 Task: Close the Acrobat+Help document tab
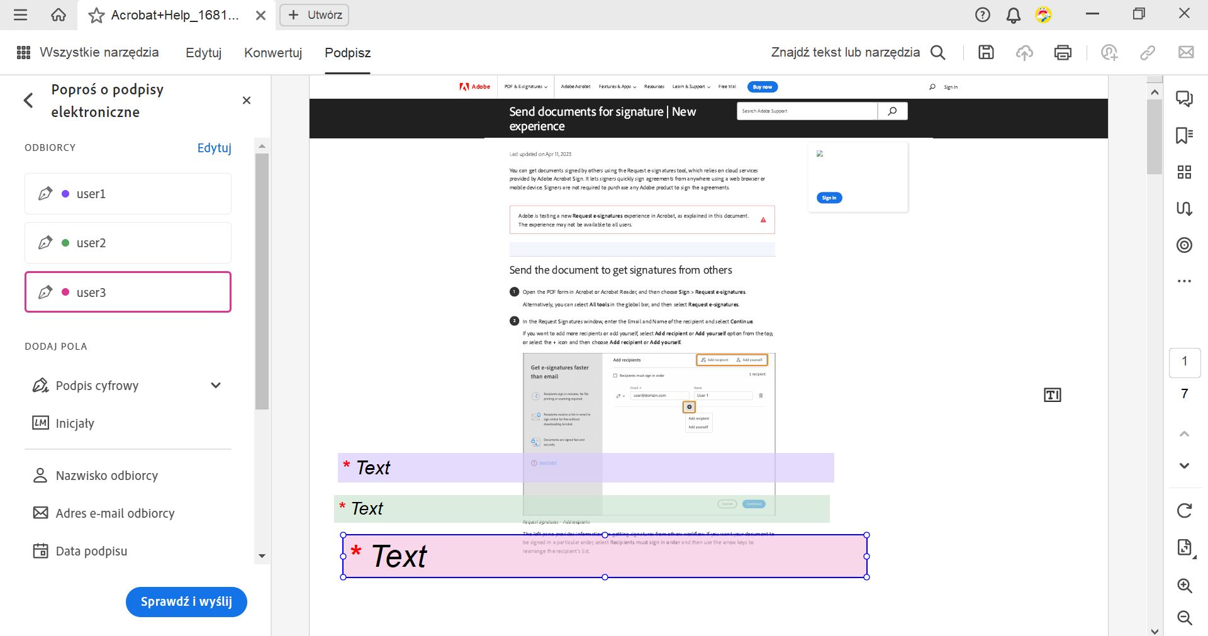tap(260, 15)
